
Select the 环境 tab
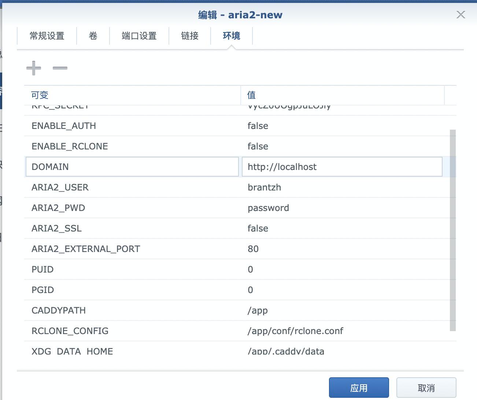(x=231, y=36)
